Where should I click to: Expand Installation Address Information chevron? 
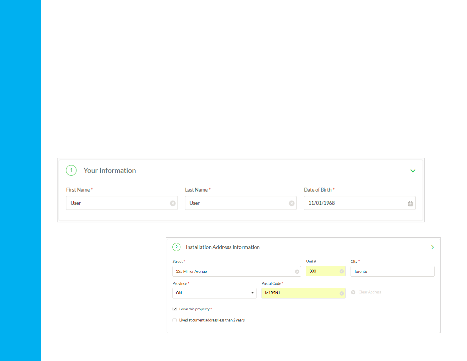[x=433, y=247]
